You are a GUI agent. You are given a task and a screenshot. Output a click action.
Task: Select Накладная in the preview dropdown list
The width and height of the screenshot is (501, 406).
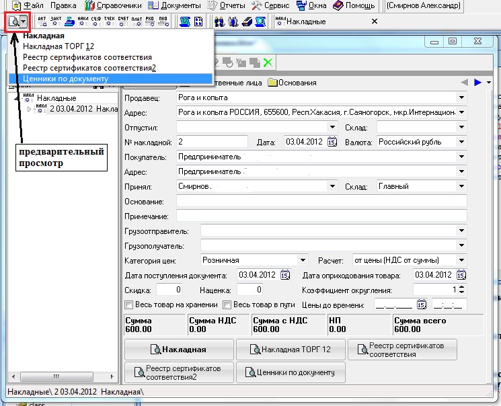click(x=110, y=36)
